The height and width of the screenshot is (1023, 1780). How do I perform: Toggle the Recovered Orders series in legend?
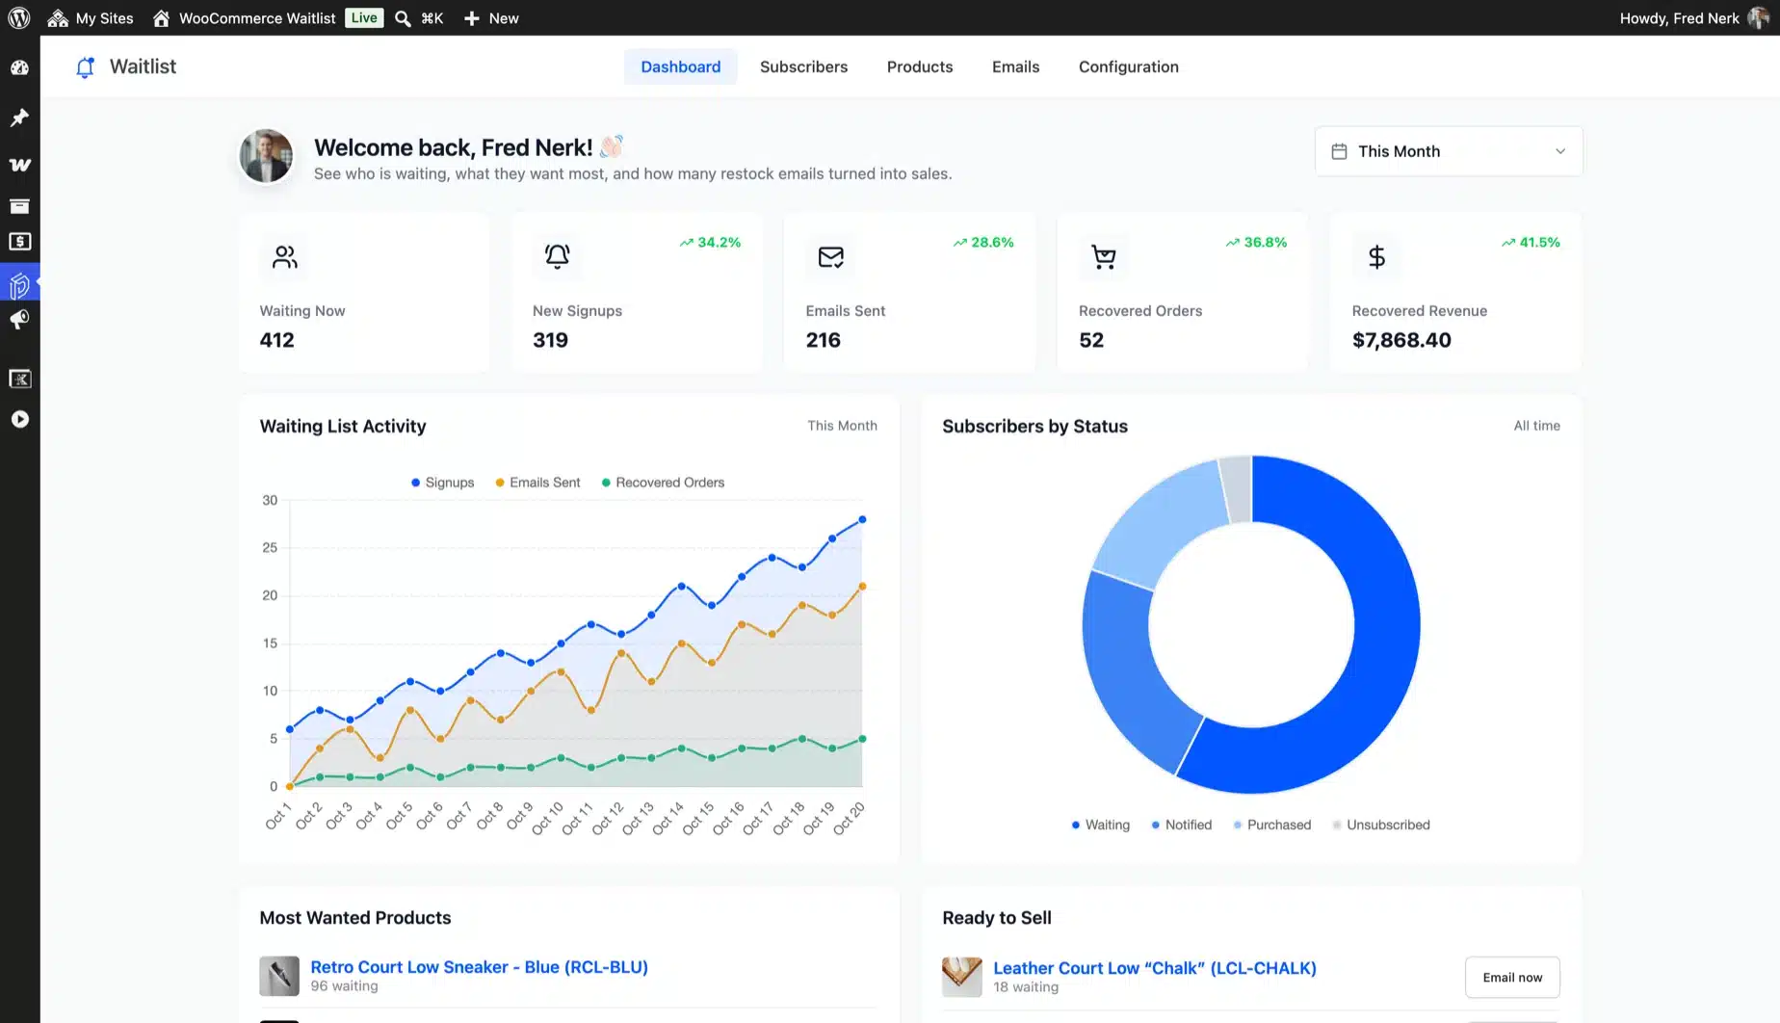pos(663,483)
